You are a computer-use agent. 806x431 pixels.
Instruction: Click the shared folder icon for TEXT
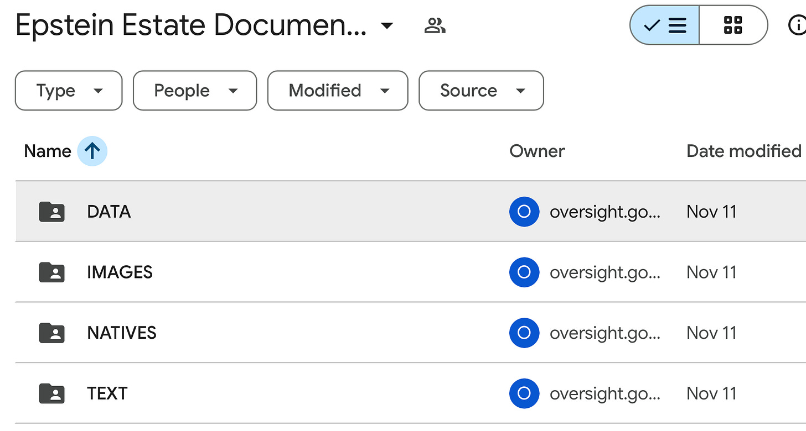[x=52, y=393]
